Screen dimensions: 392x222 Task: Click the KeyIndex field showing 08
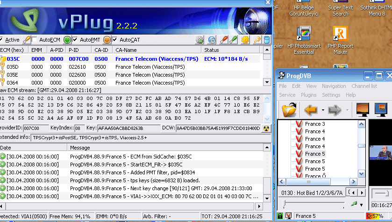point(80,128)
